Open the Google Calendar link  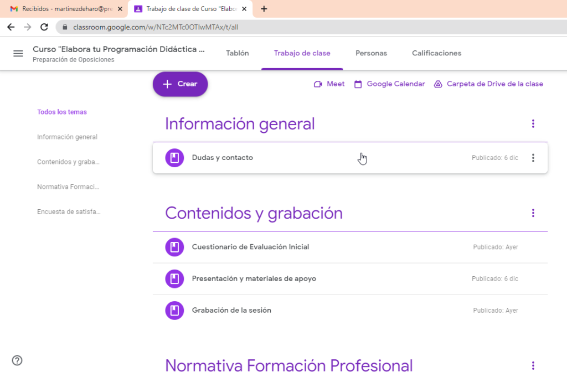coord(389,84)
